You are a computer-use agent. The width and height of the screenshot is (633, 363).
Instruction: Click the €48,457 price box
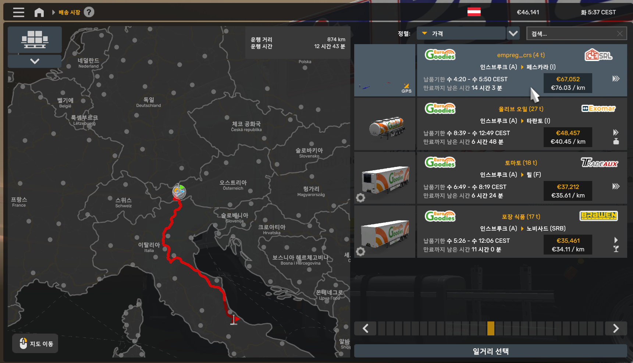point(568,137)
